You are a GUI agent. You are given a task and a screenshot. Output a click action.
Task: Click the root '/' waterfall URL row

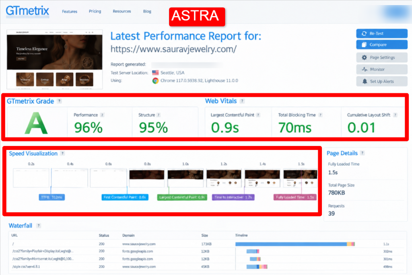pyautogui.click(x=208, y=244)
